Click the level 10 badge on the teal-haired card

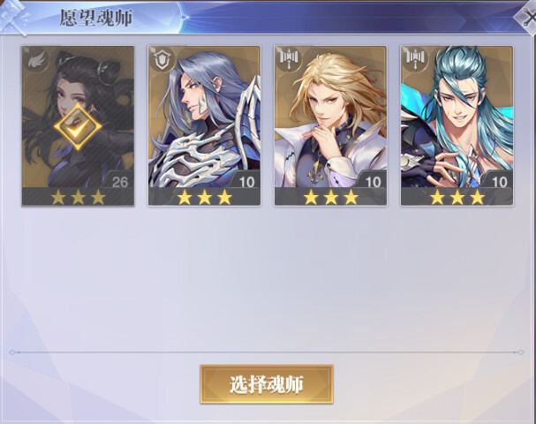click(500, 182)
